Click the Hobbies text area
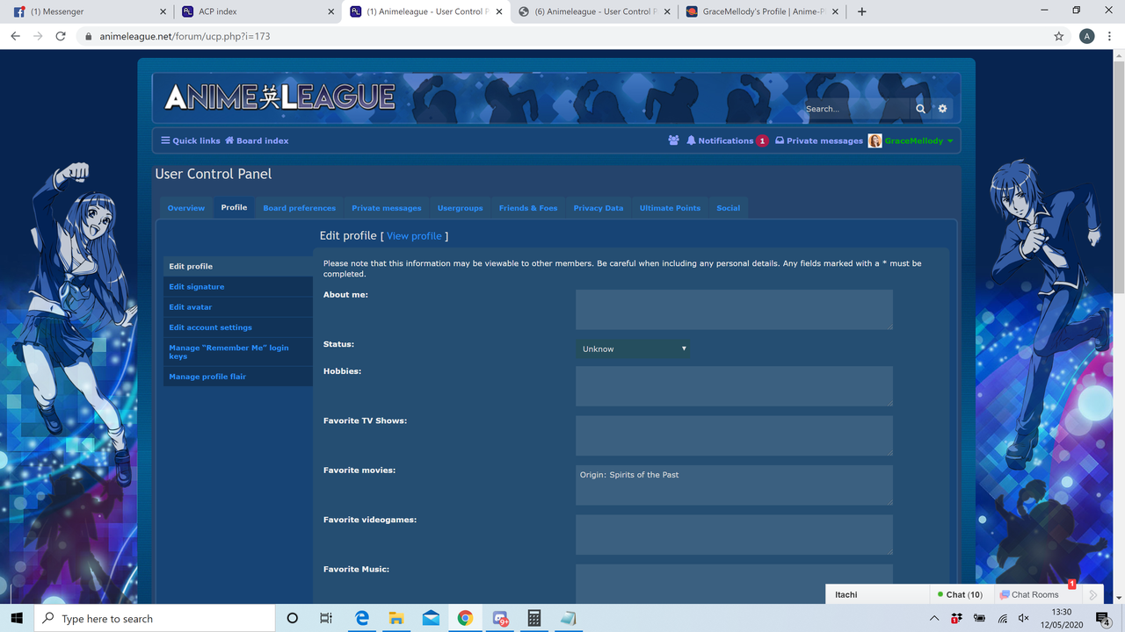 click(x=734, y=386)
